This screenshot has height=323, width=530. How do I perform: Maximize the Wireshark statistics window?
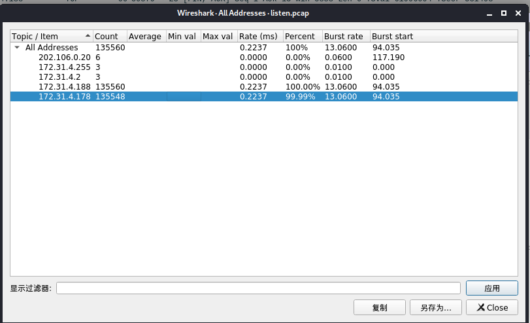click(x=504, y=13)
